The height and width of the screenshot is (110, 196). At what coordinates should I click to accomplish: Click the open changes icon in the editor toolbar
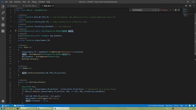tap(186, 6)
